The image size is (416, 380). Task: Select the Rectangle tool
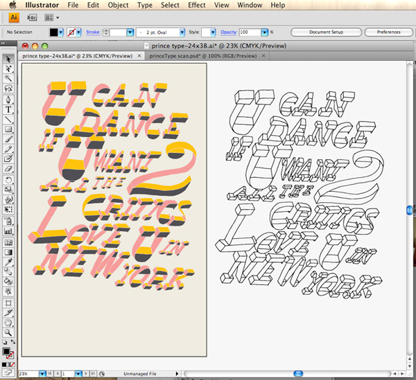tap(8, 129)
